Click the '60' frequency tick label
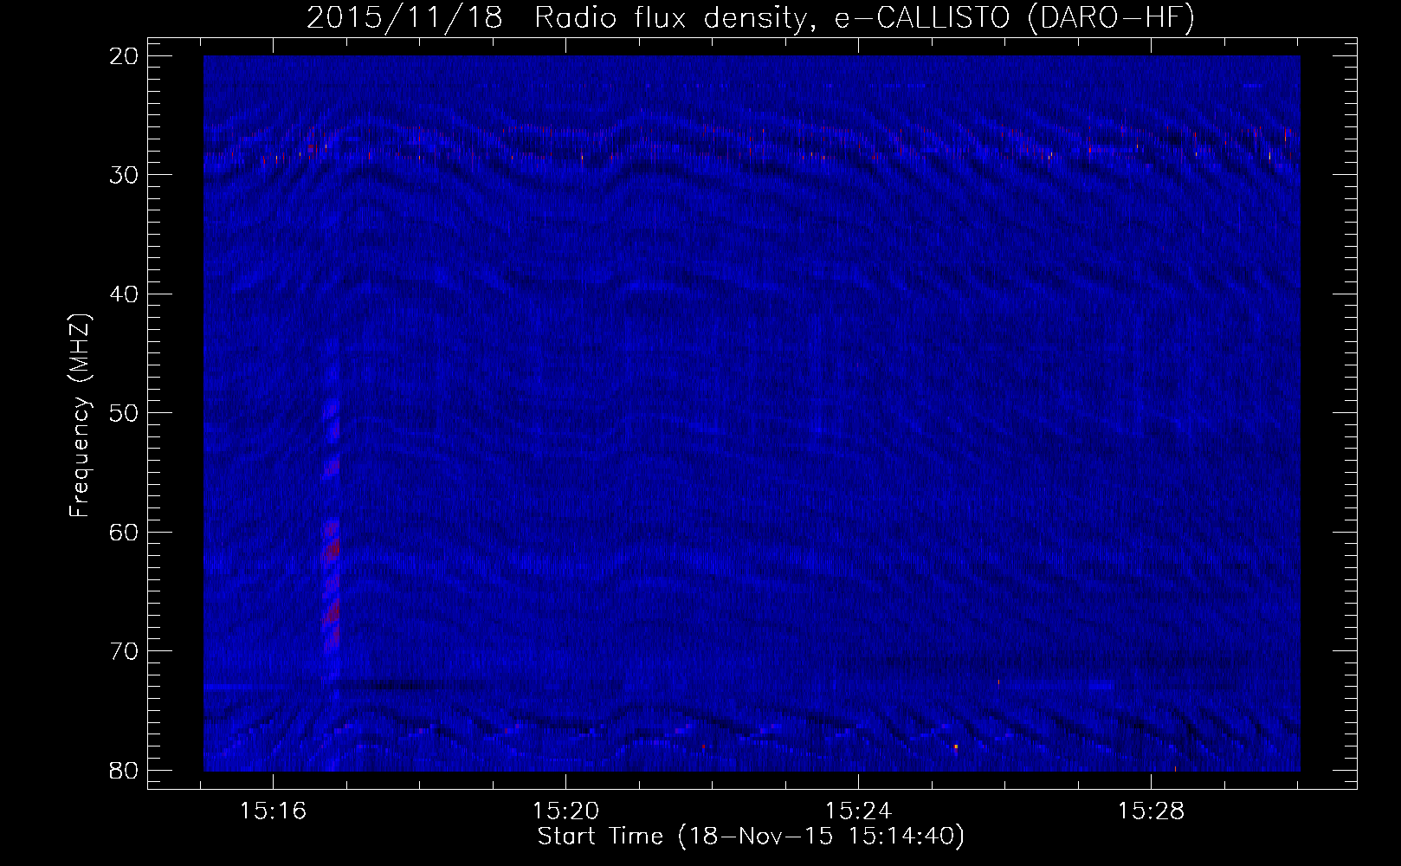 point(125,532)
